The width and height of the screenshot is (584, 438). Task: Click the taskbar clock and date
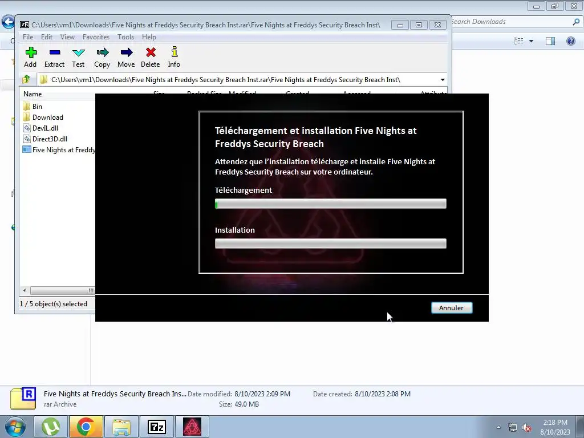click(x=555, y=427)
